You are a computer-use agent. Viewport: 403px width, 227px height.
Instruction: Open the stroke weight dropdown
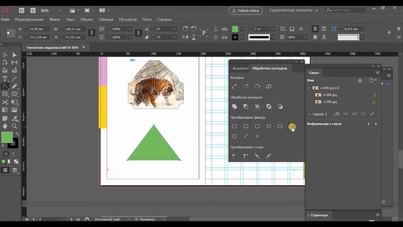pos(273,29)
